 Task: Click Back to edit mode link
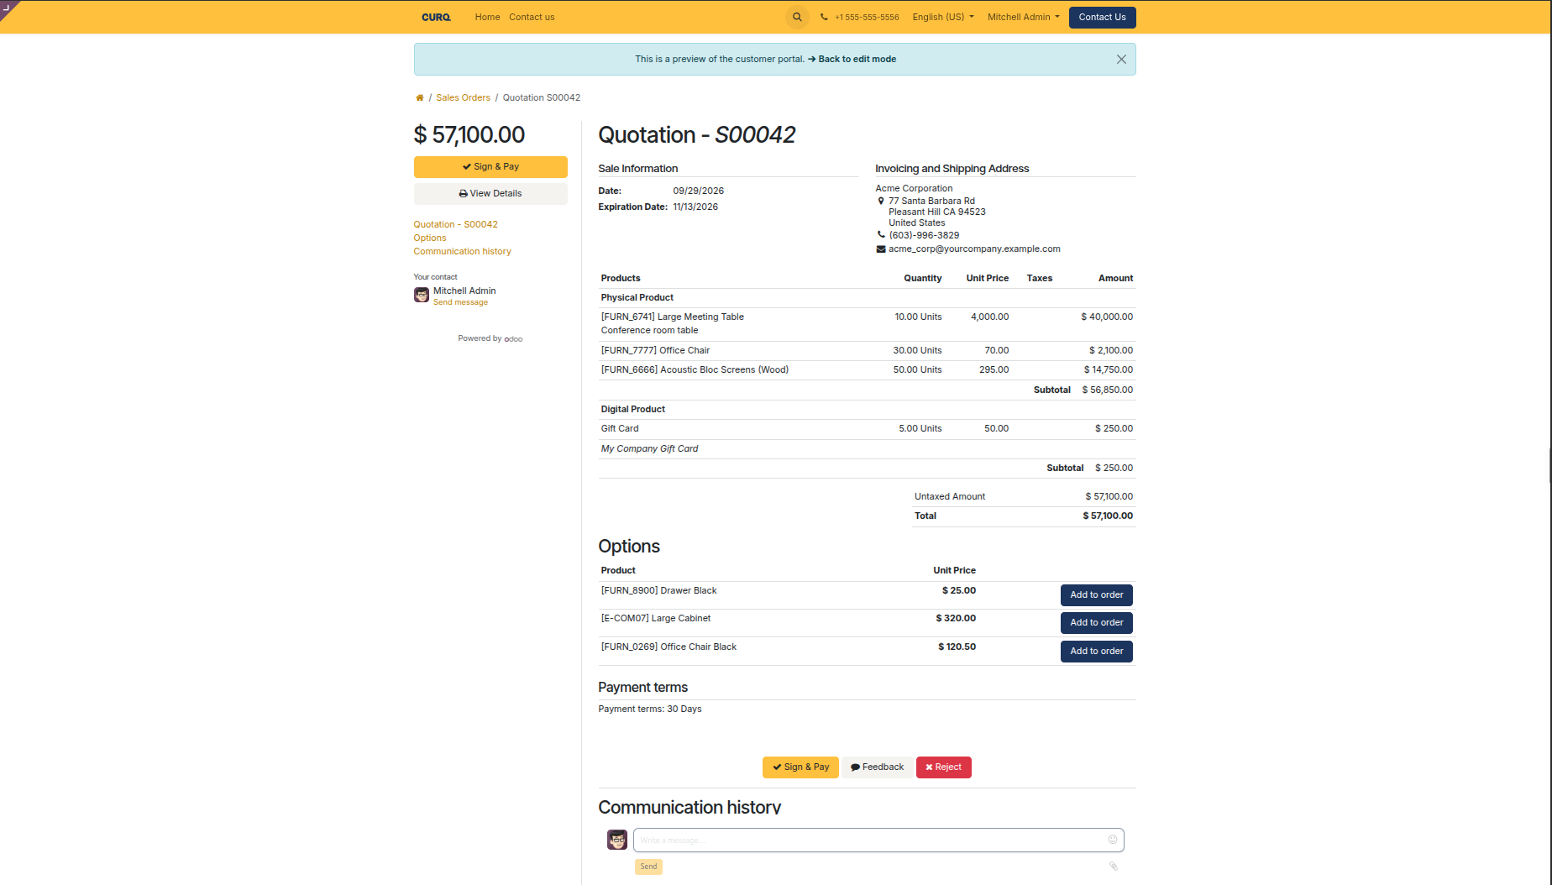(x=852, y=60)
